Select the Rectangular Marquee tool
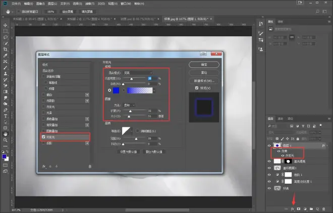The height and width of the screenshot is (213, 333). (6, 31)
